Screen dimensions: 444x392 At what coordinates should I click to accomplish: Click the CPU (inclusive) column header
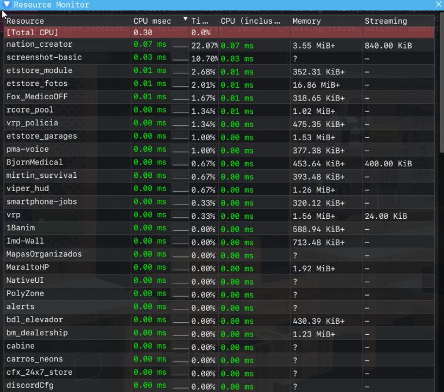coord(250,21)
